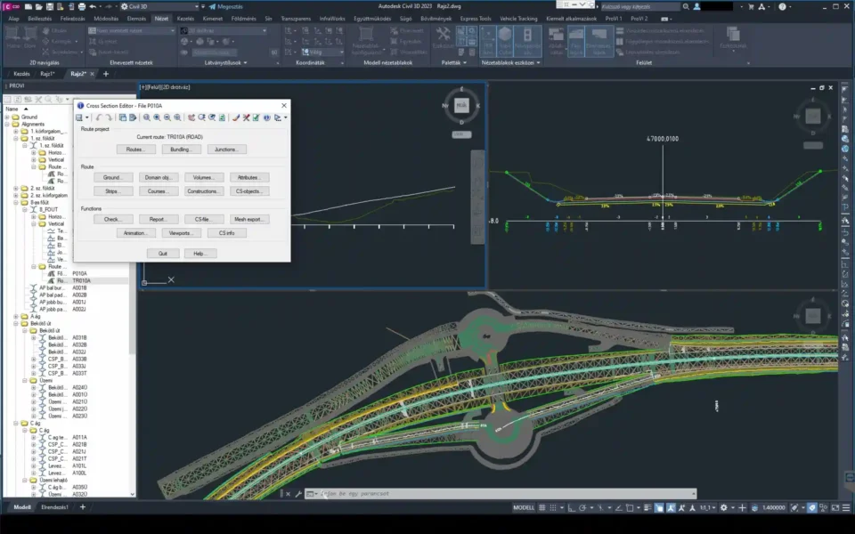Screen dimensions: 855x534
Task: Expand the A ág tree node
Action: point(16,317)
